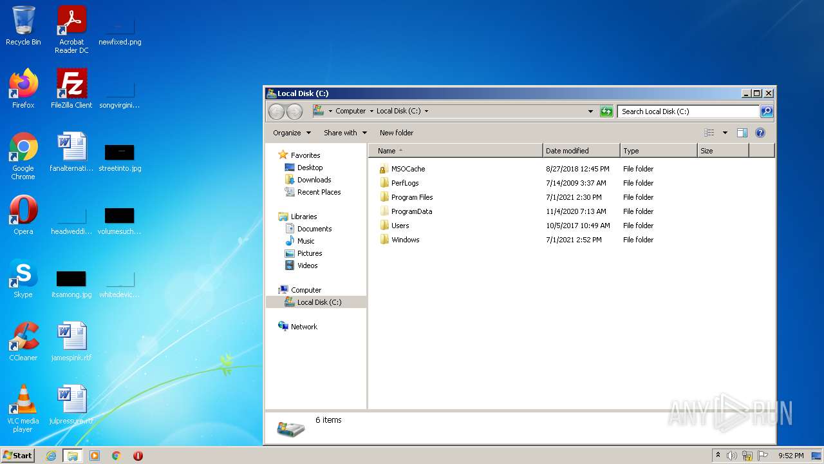824x464 pixels.
Task: Select the jamespink.rtf document icon
Action: 71,342
